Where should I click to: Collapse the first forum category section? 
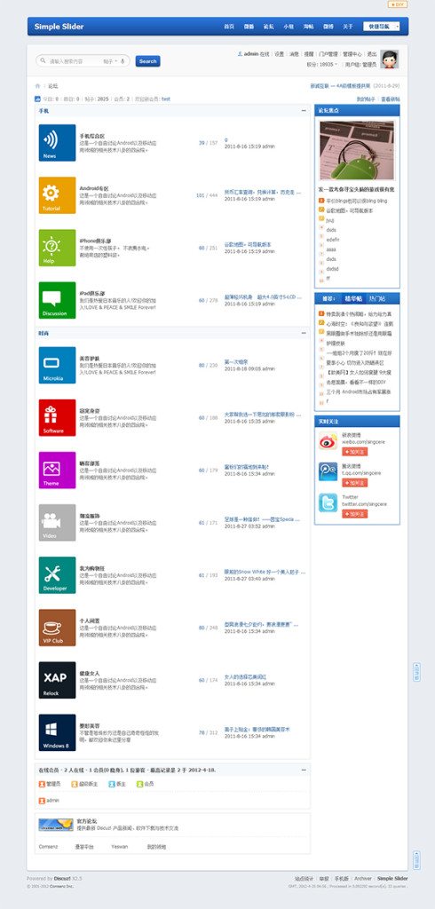[x=304, y=110]
